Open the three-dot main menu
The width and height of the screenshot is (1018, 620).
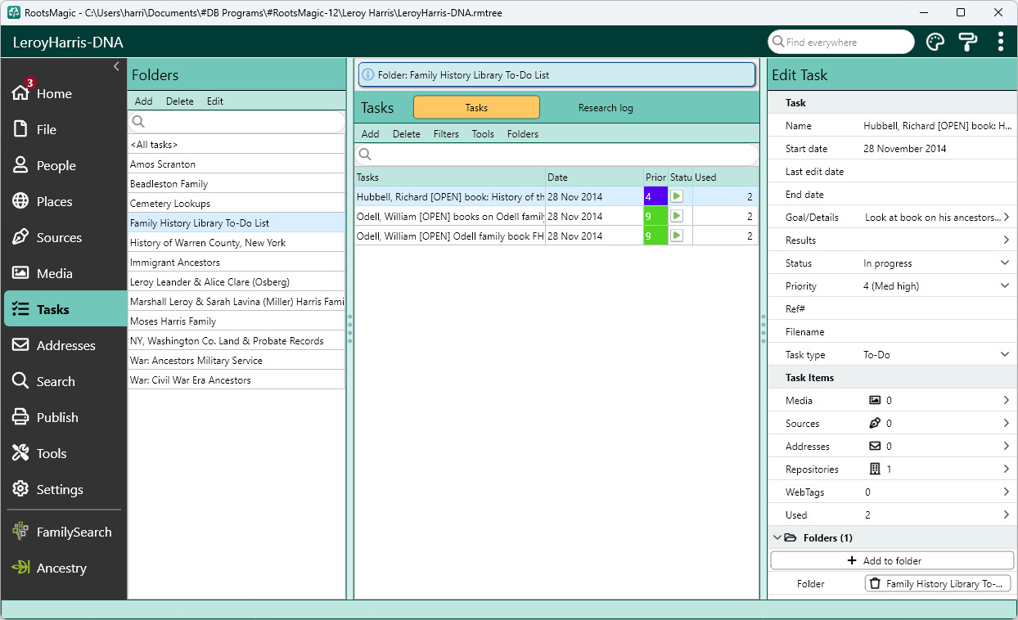[x=1000, y=43]
